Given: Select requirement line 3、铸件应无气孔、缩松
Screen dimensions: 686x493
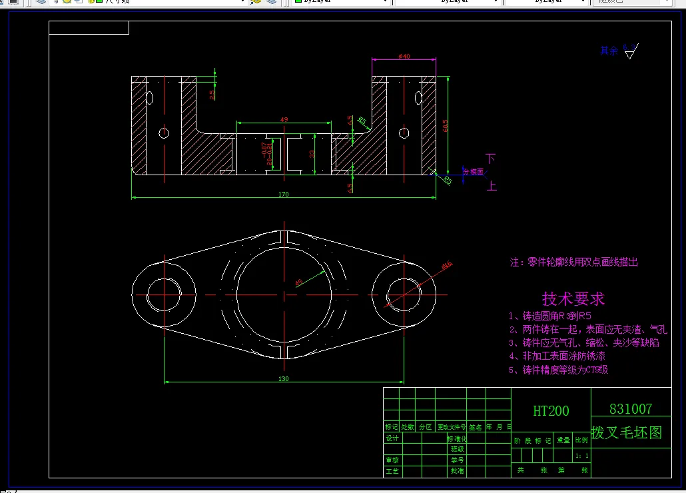Looking at the screenshot, I should coord(583,342).
